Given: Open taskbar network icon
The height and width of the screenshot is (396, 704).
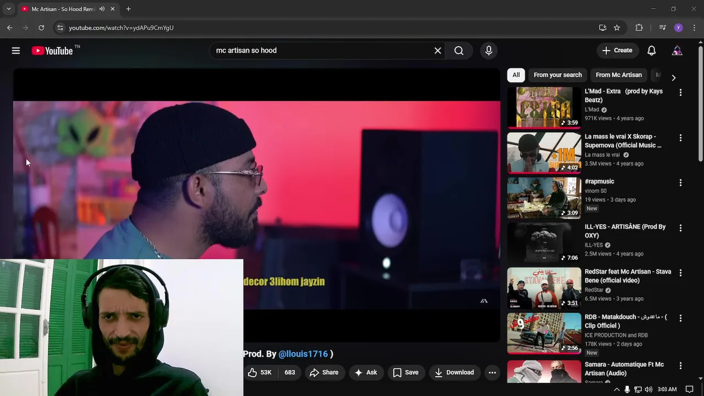Looking at the screenshot, I should tap(638, 389).
